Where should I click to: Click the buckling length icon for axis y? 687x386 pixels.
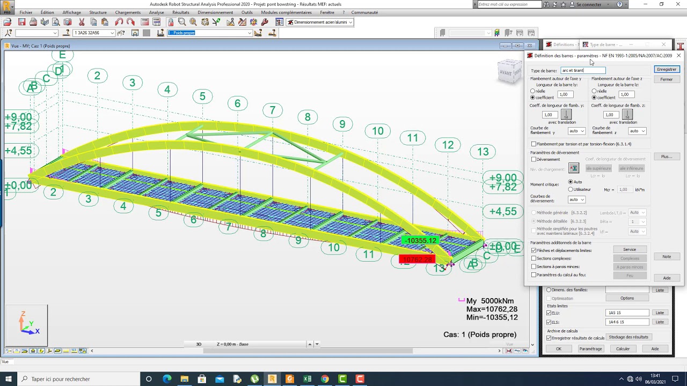(x=566, y=115)
